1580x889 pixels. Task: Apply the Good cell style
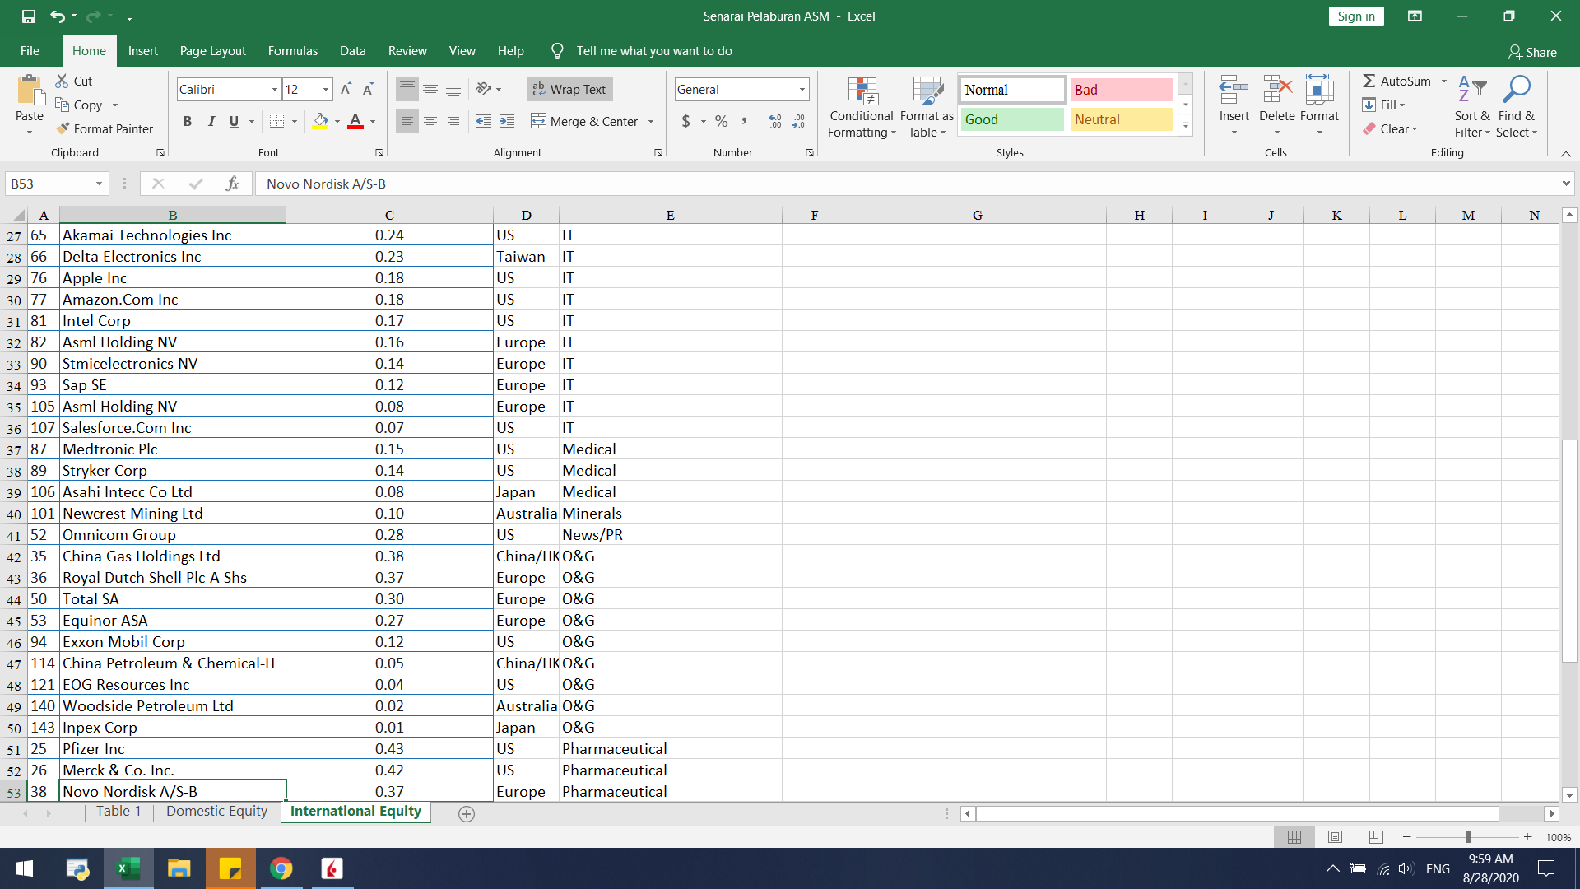(x=1011, y=119)
